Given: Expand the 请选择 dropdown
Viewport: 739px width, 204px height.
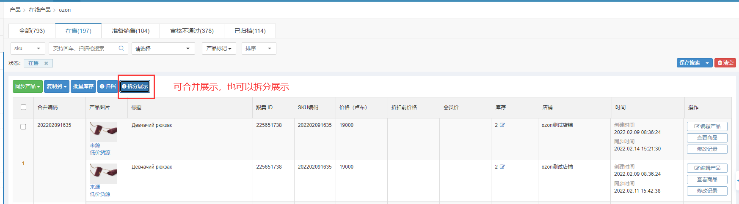Looking at the screenshot, I should (163, 48).
